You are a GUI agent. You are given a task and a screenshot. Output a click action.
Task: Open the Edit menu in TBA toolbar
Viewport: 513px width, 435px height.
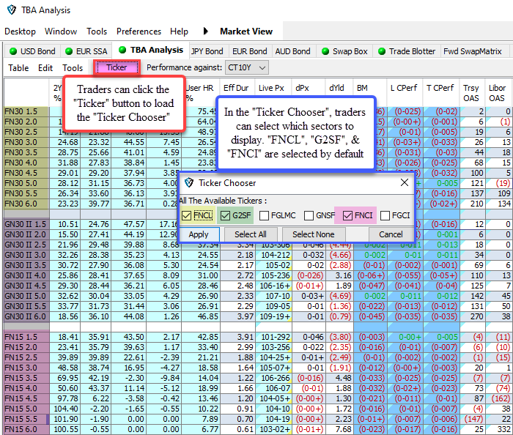(45, 67)
